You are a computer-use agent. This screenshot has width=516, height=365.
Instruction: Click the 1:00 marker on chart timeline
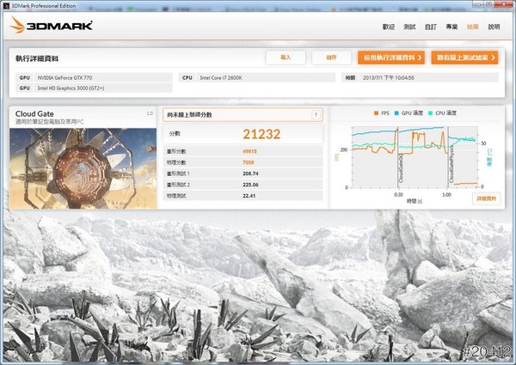446,194
